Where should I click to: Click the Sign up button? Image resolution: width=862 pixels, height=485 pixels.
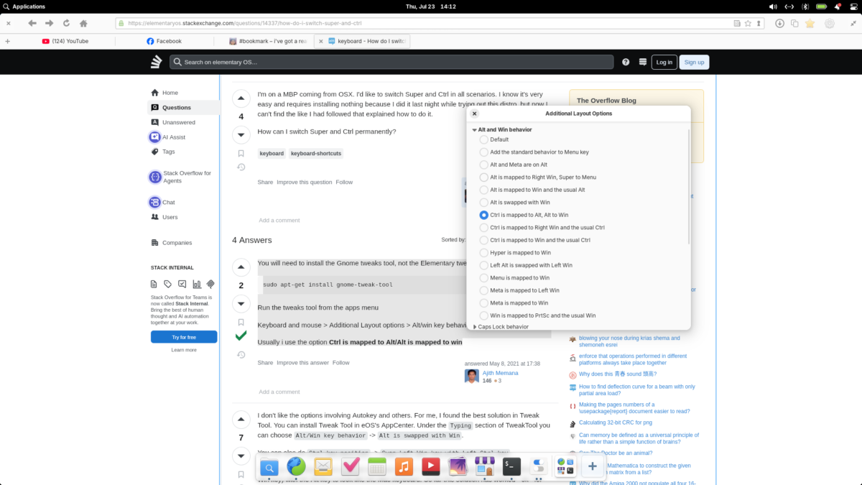(694, 63)
